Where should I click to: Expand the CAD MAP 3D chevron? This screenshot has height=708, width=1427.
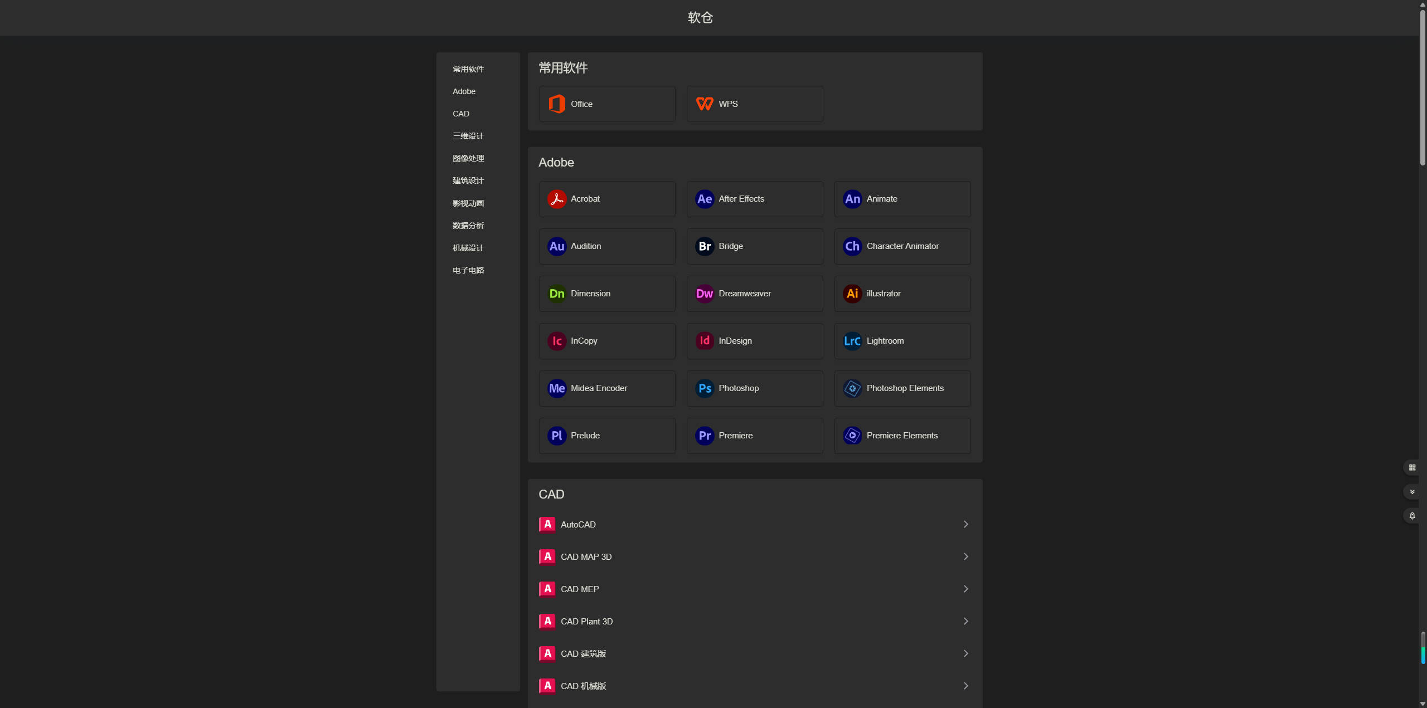click(x=965, y=556)
